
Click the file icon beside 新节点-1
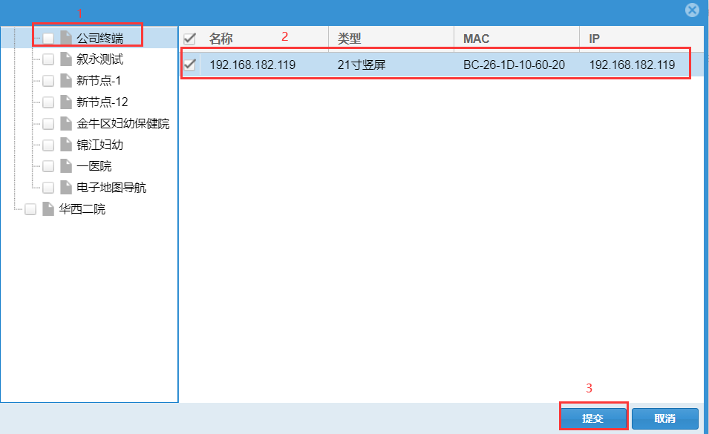(66, 81)
